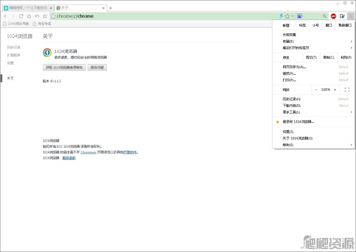Click the 报告问题 button

tap(97, 68)
